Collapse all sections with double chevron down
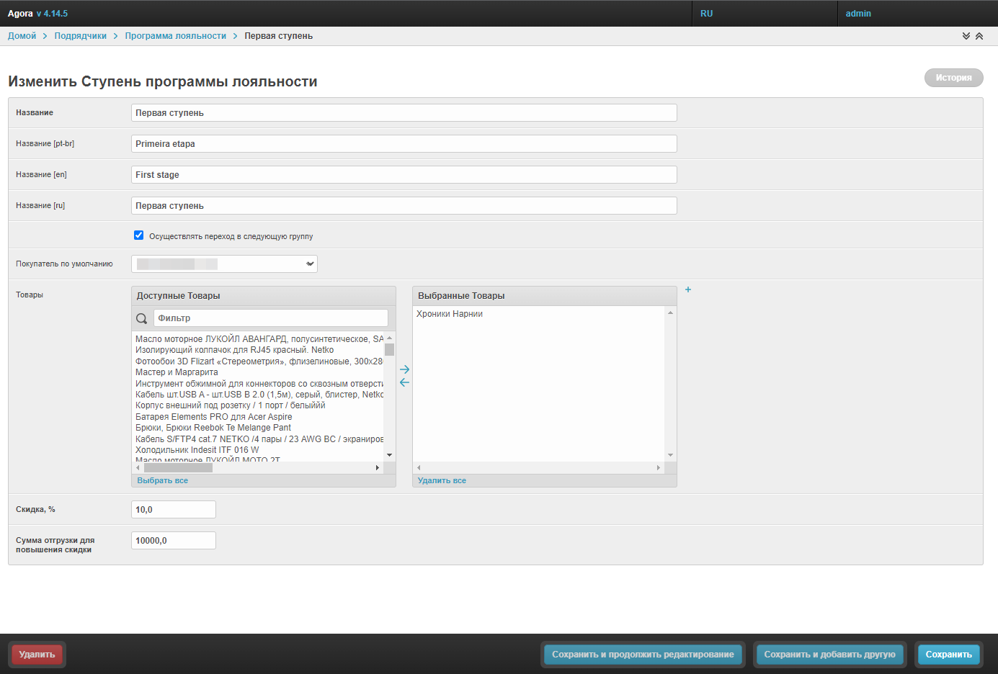The width and height of the screenshot is (998, 674). (x=966, y=36)
